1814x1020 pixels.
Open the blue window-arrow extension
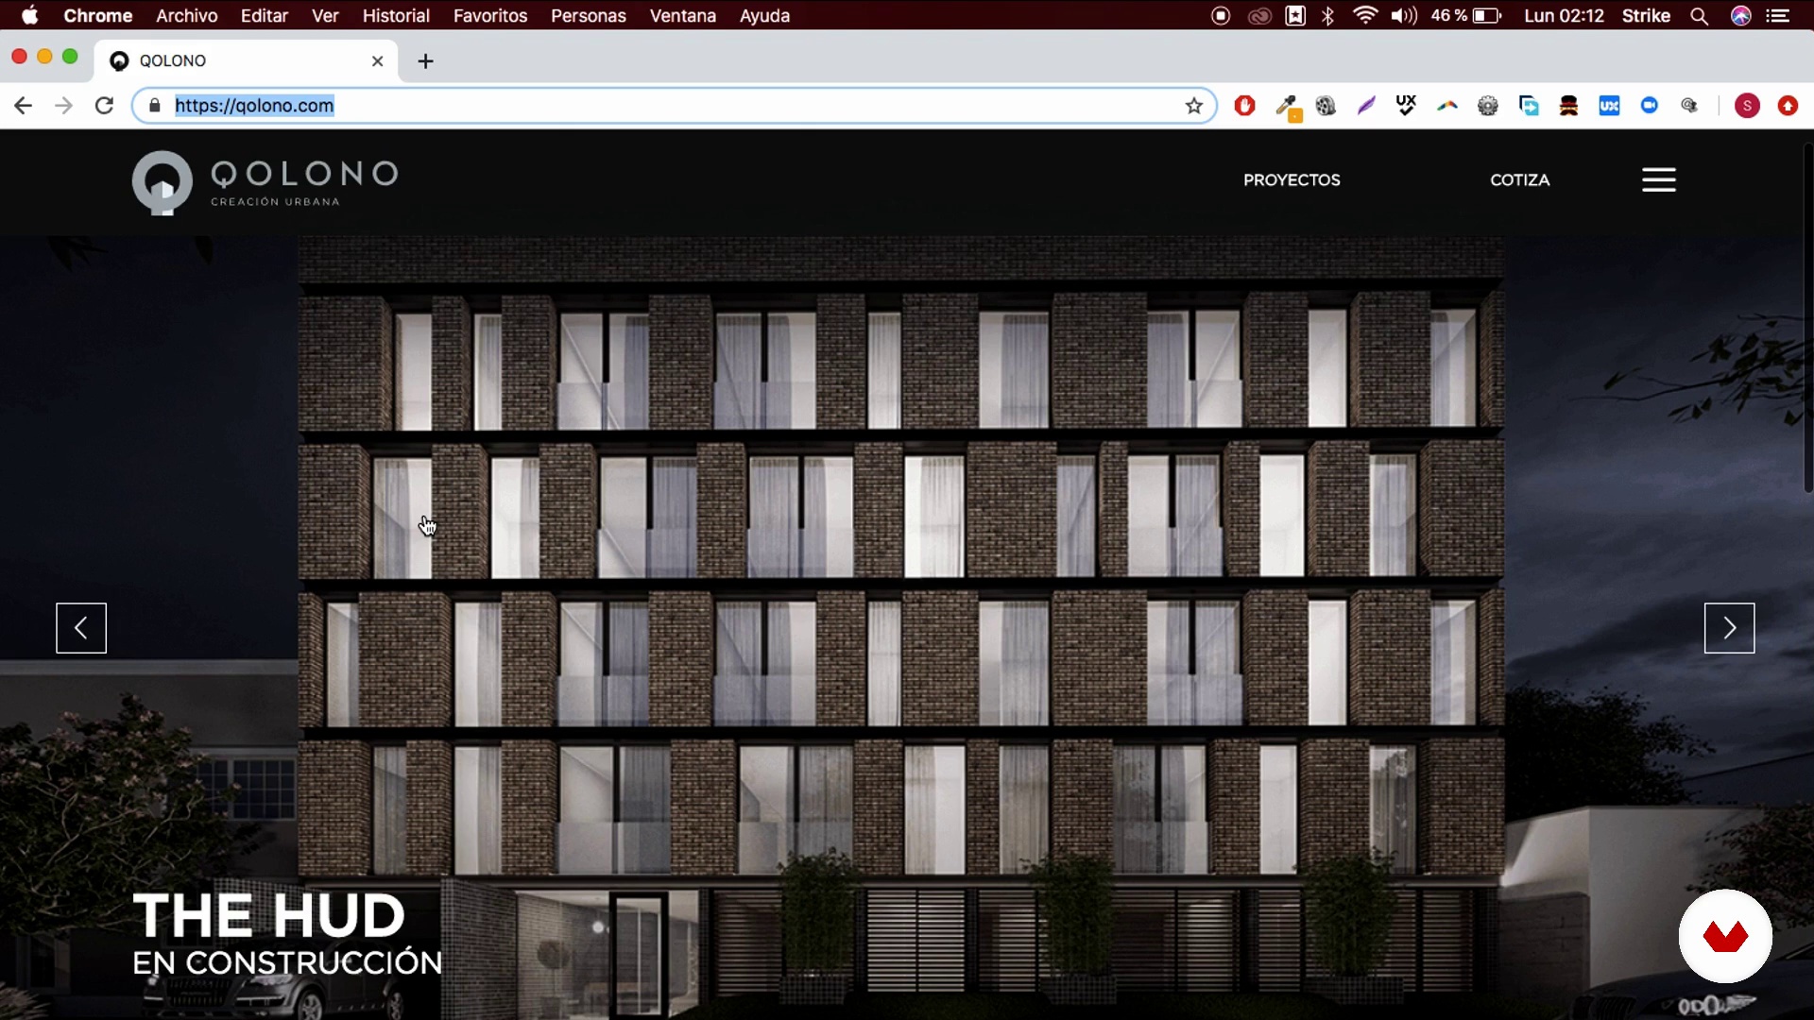[1529, 106]
